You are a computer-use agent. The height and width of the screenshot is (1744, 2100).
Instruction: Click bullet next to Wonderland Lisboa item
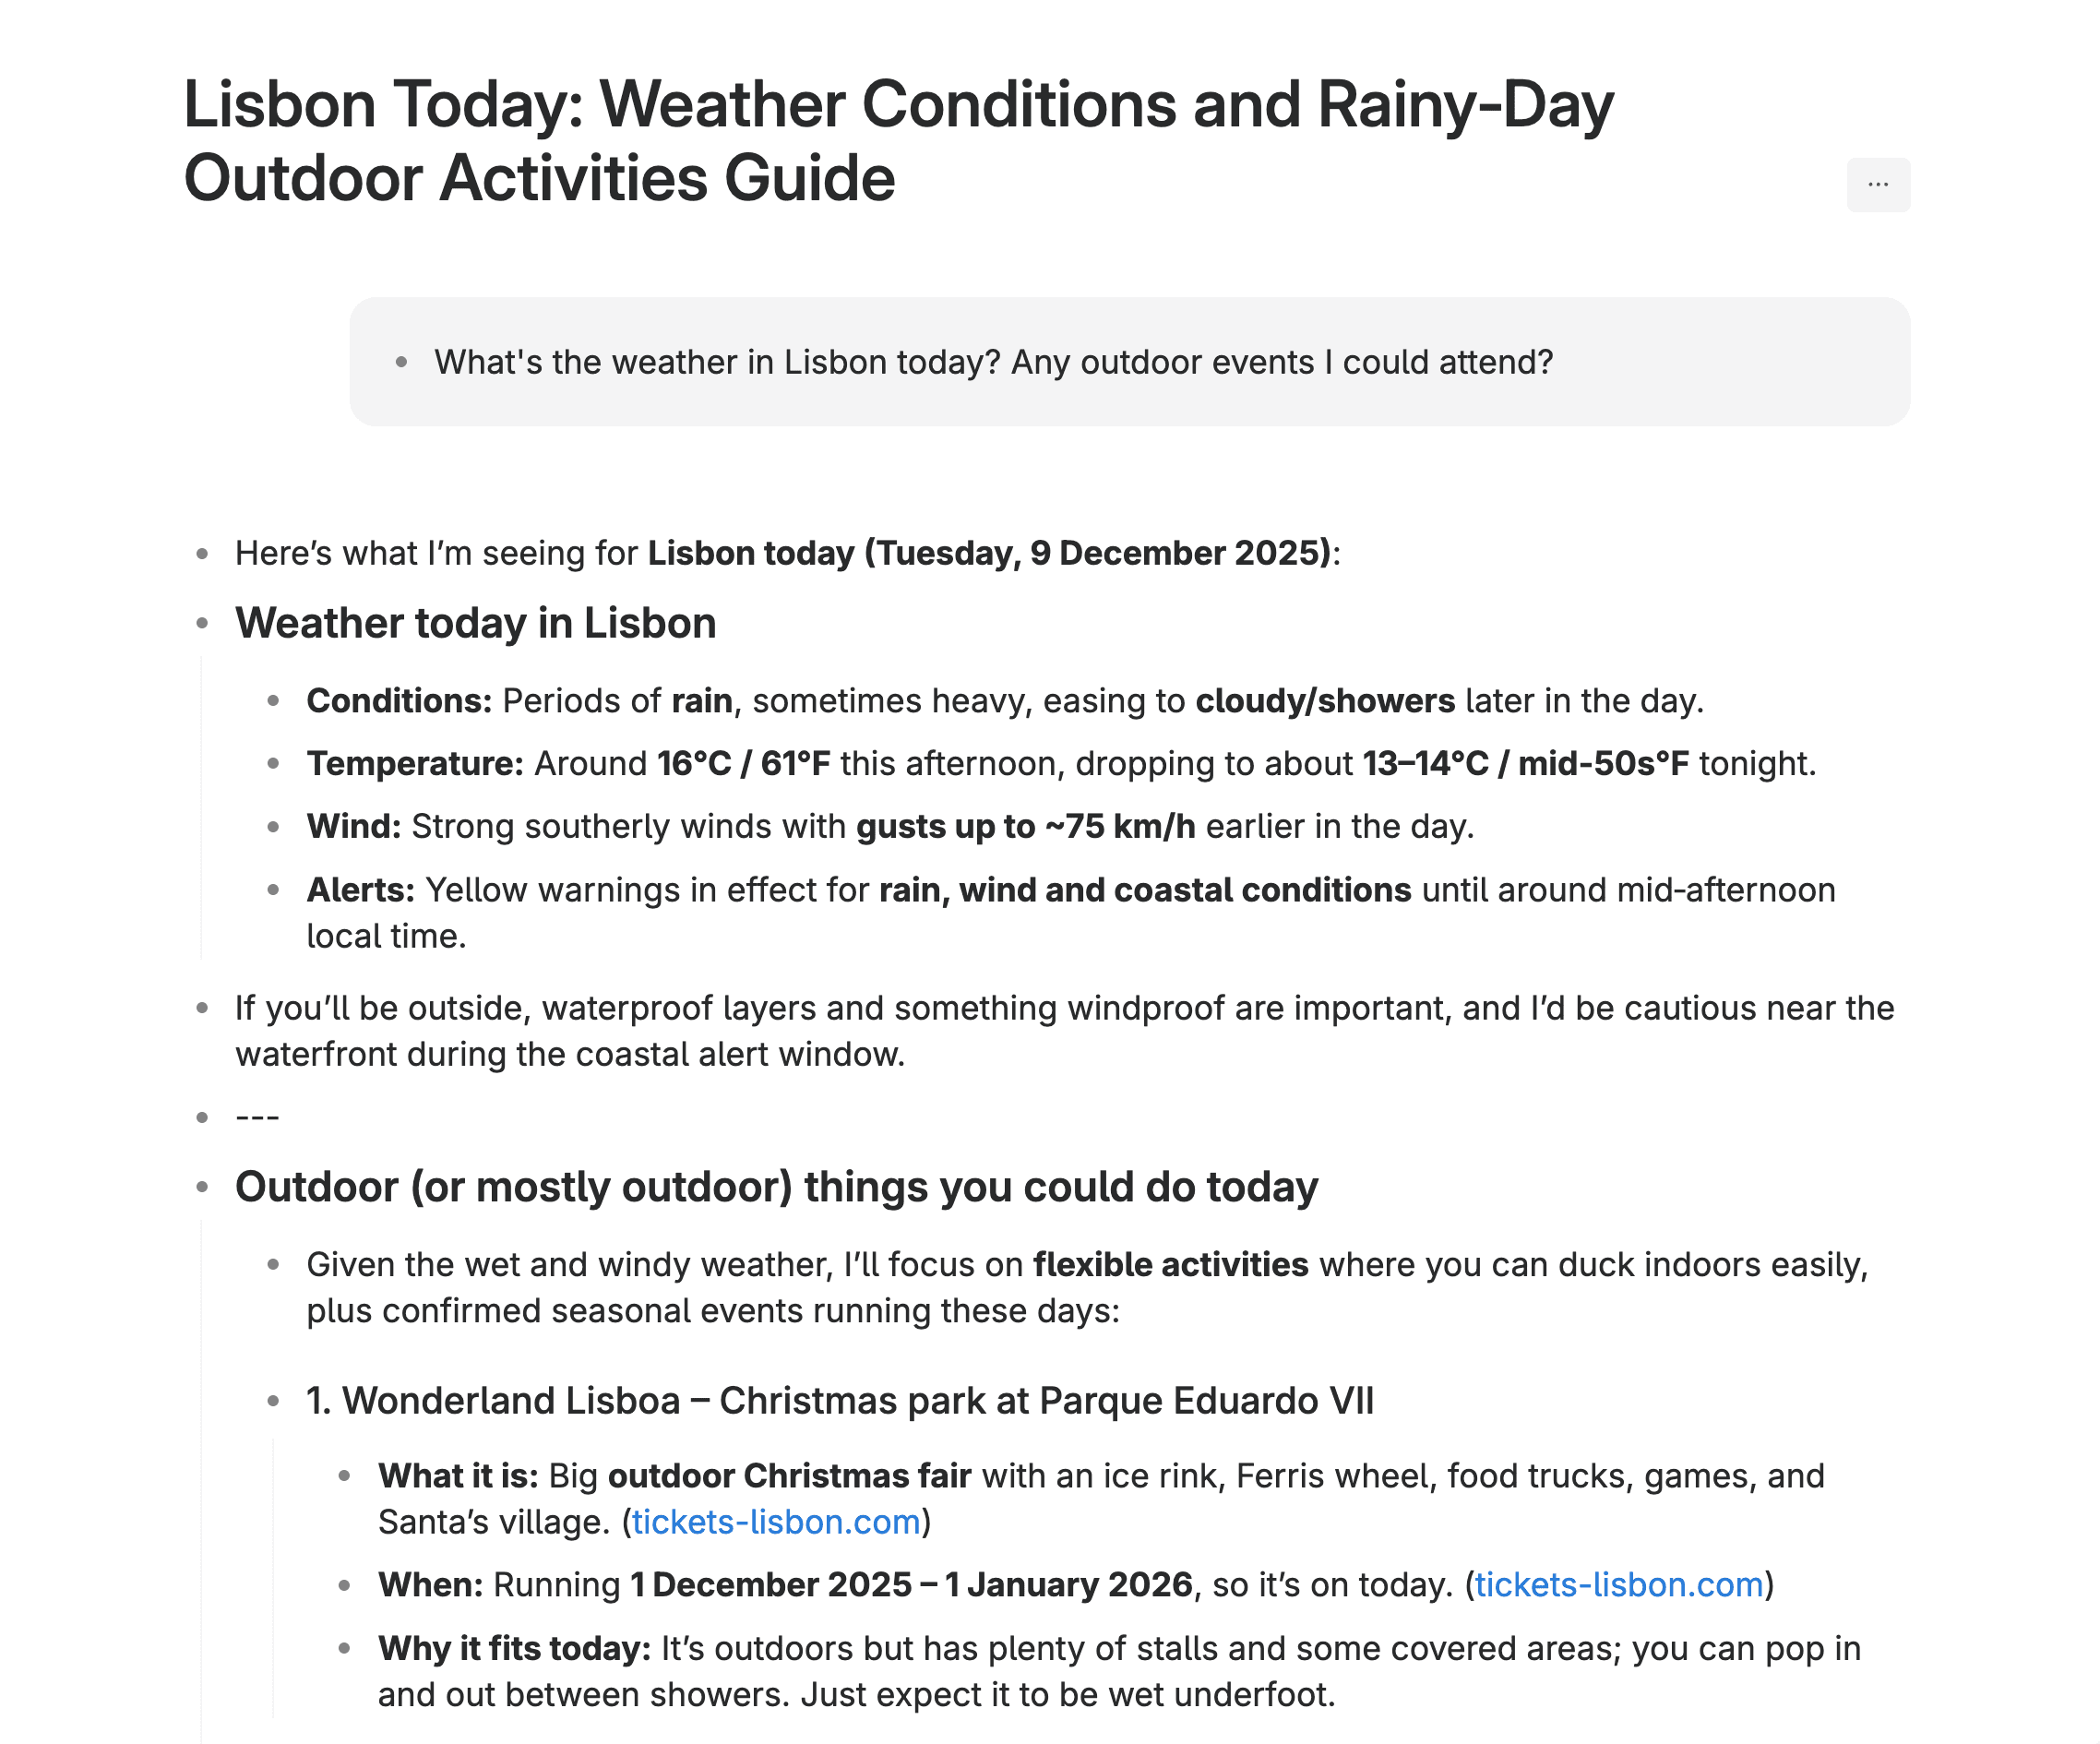[x=273, y=1401]
